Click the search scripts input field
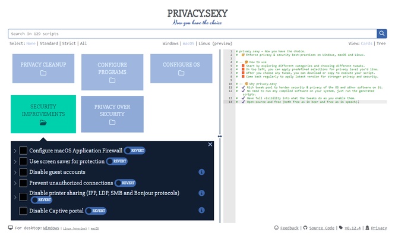 [192, 33]
